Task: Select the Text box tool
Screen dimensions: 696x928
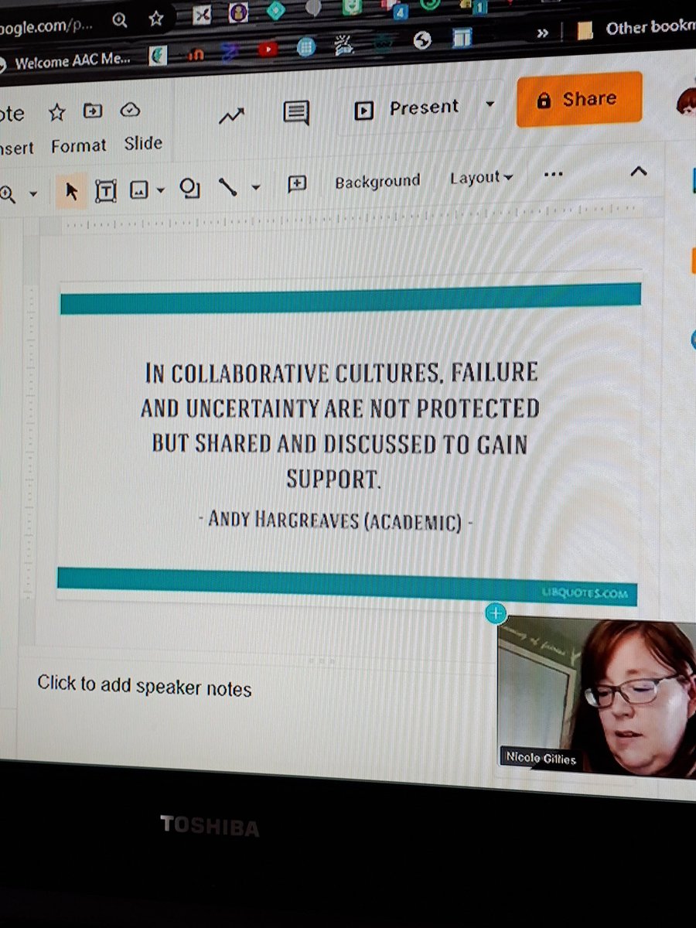Action: (105, 190)
